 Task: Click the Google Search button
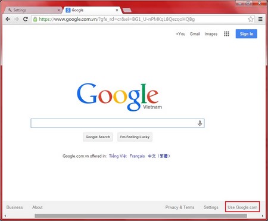tap(98, 137)
